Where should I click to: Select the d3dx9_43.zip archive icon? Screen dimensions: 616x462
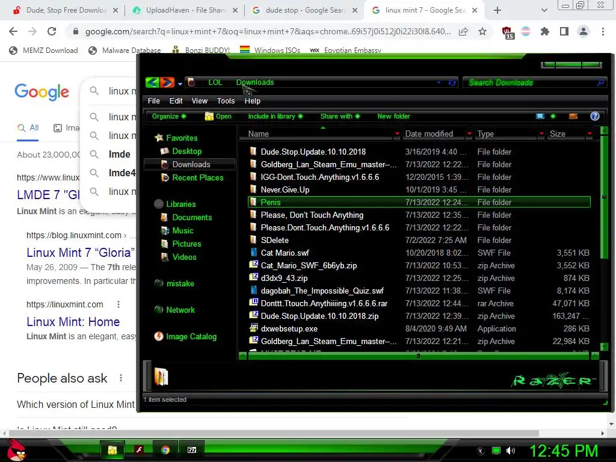tap(253, 277)
